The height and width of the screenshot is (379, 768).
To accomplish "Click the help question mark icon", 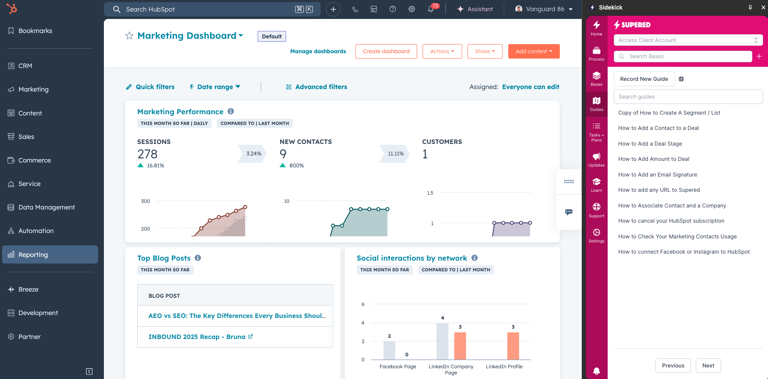I will tap(392, 9).
